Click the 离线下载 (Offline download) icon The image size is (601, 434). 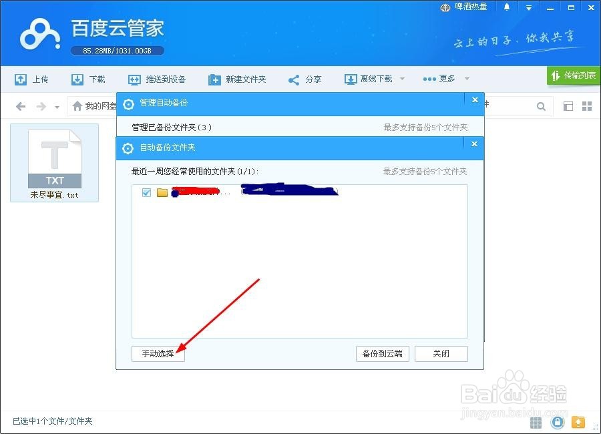tap(350, 79)
